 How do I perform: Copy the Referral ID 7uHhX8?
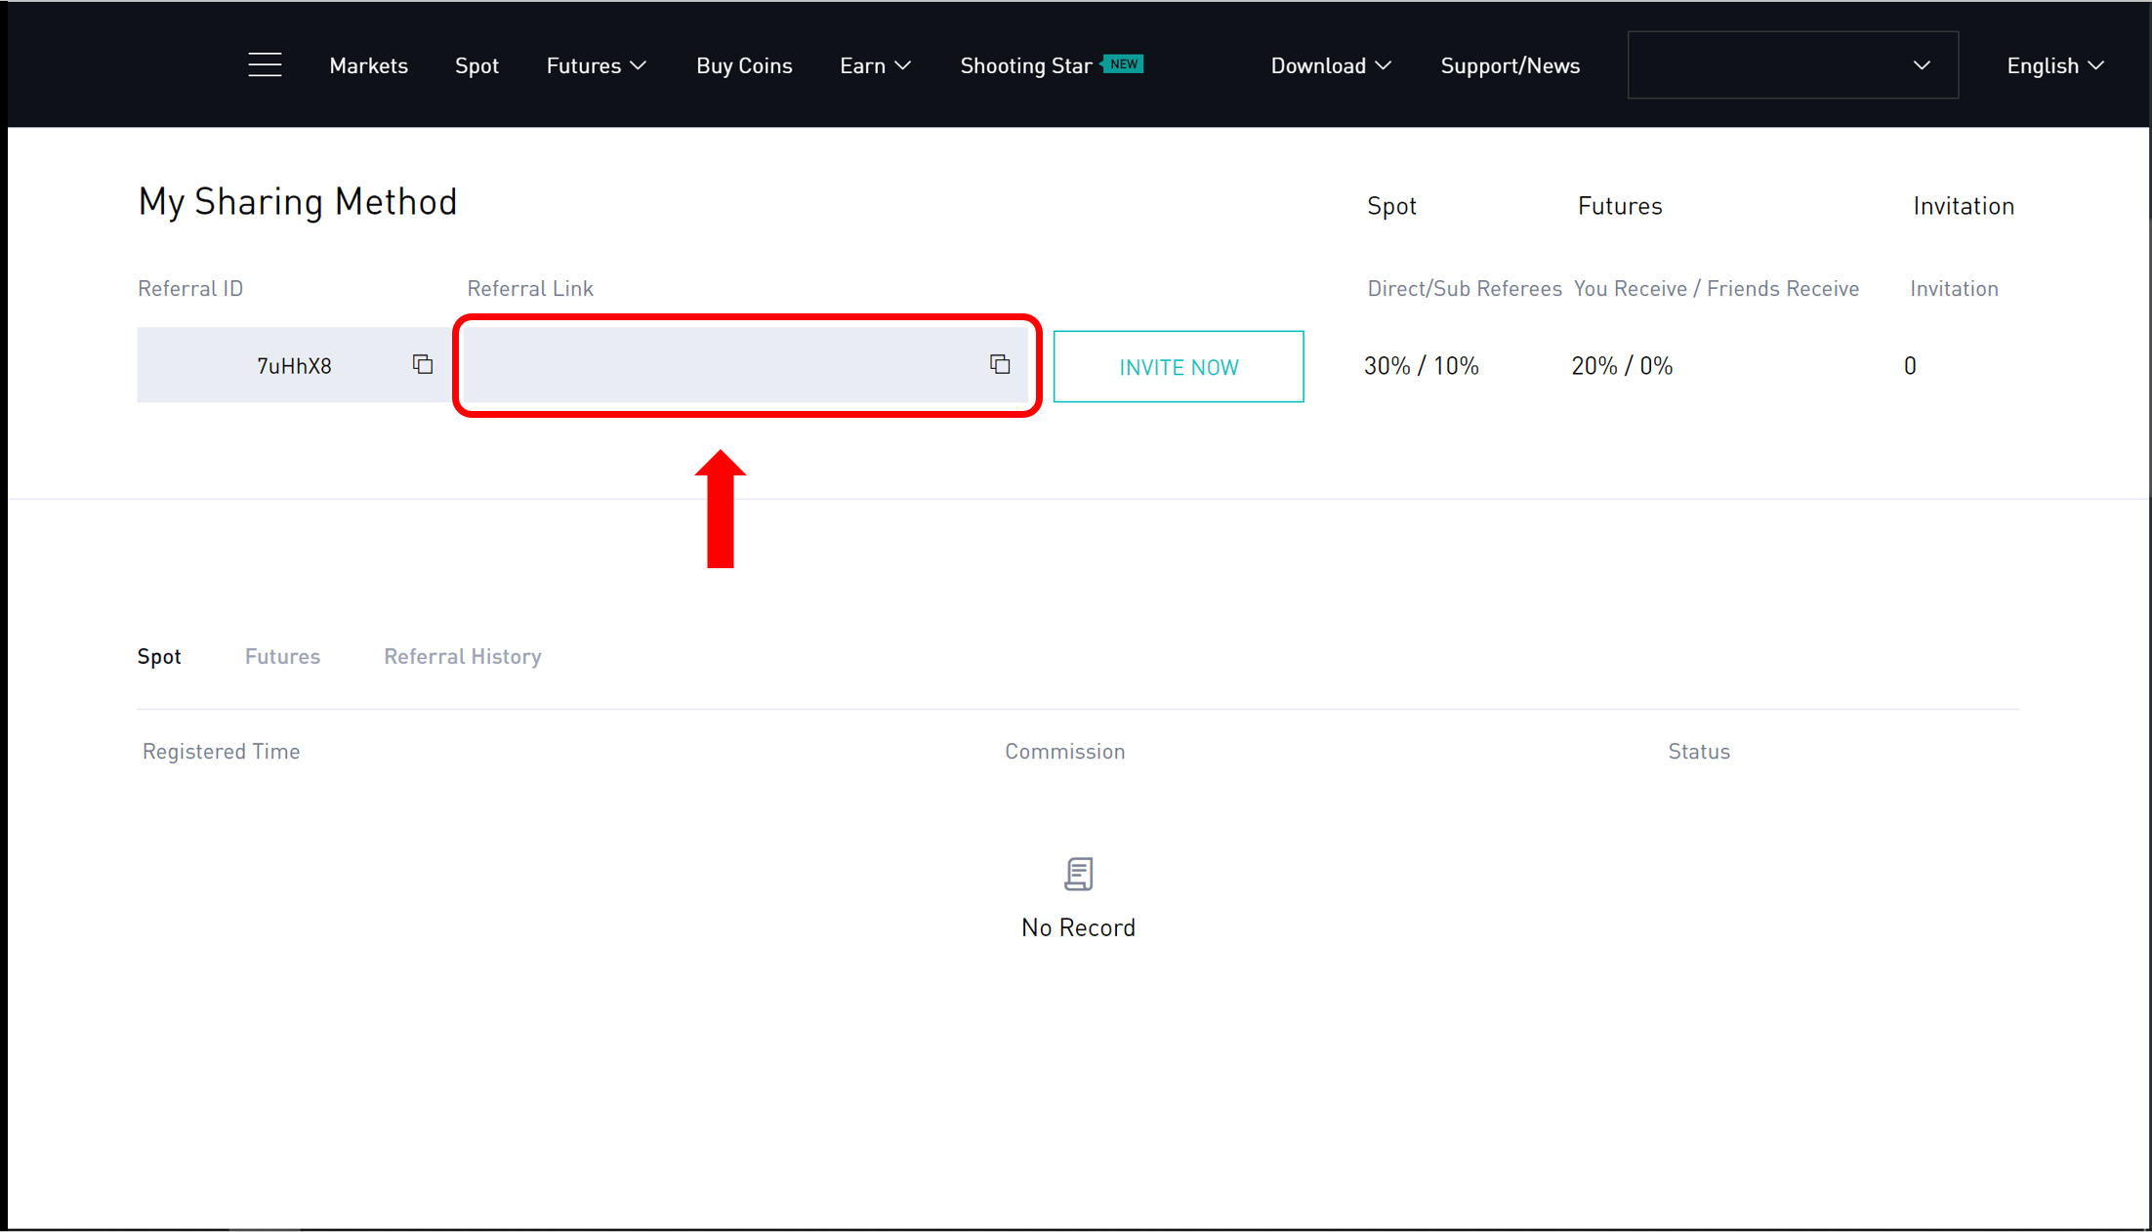(423, 364)
